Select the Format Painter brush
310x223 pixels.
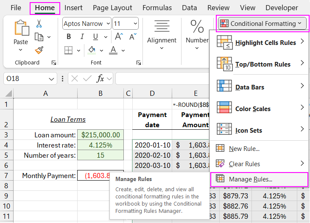coord(39,50)
